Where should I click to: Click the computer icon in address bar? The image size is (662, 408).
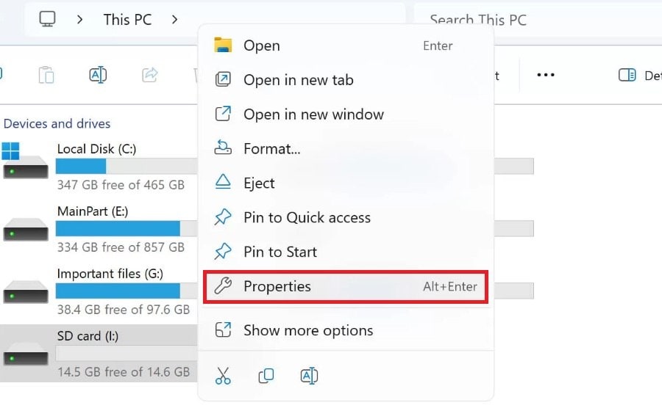coord(48,19)
